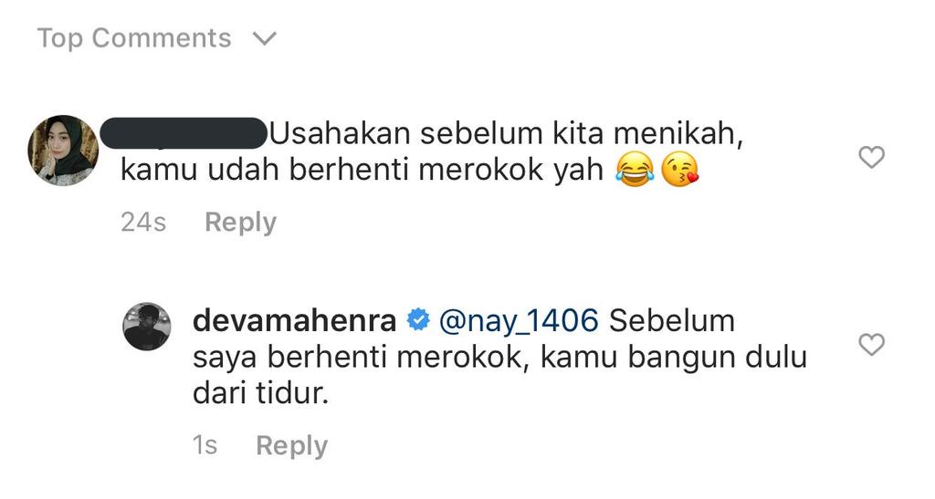Select the kissing face emoji

point(679,170)
